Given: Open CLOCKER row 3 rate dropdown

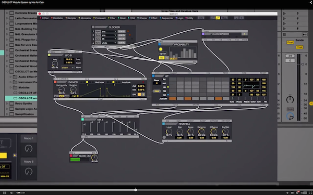Looking at the screenshot, I should tap(109, 39).
